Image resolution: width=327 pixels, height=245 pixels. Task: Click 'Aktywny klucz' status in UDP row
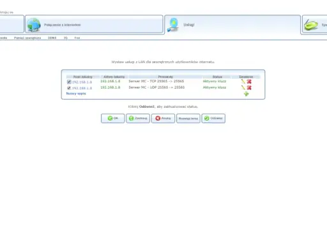click(215, 87)
